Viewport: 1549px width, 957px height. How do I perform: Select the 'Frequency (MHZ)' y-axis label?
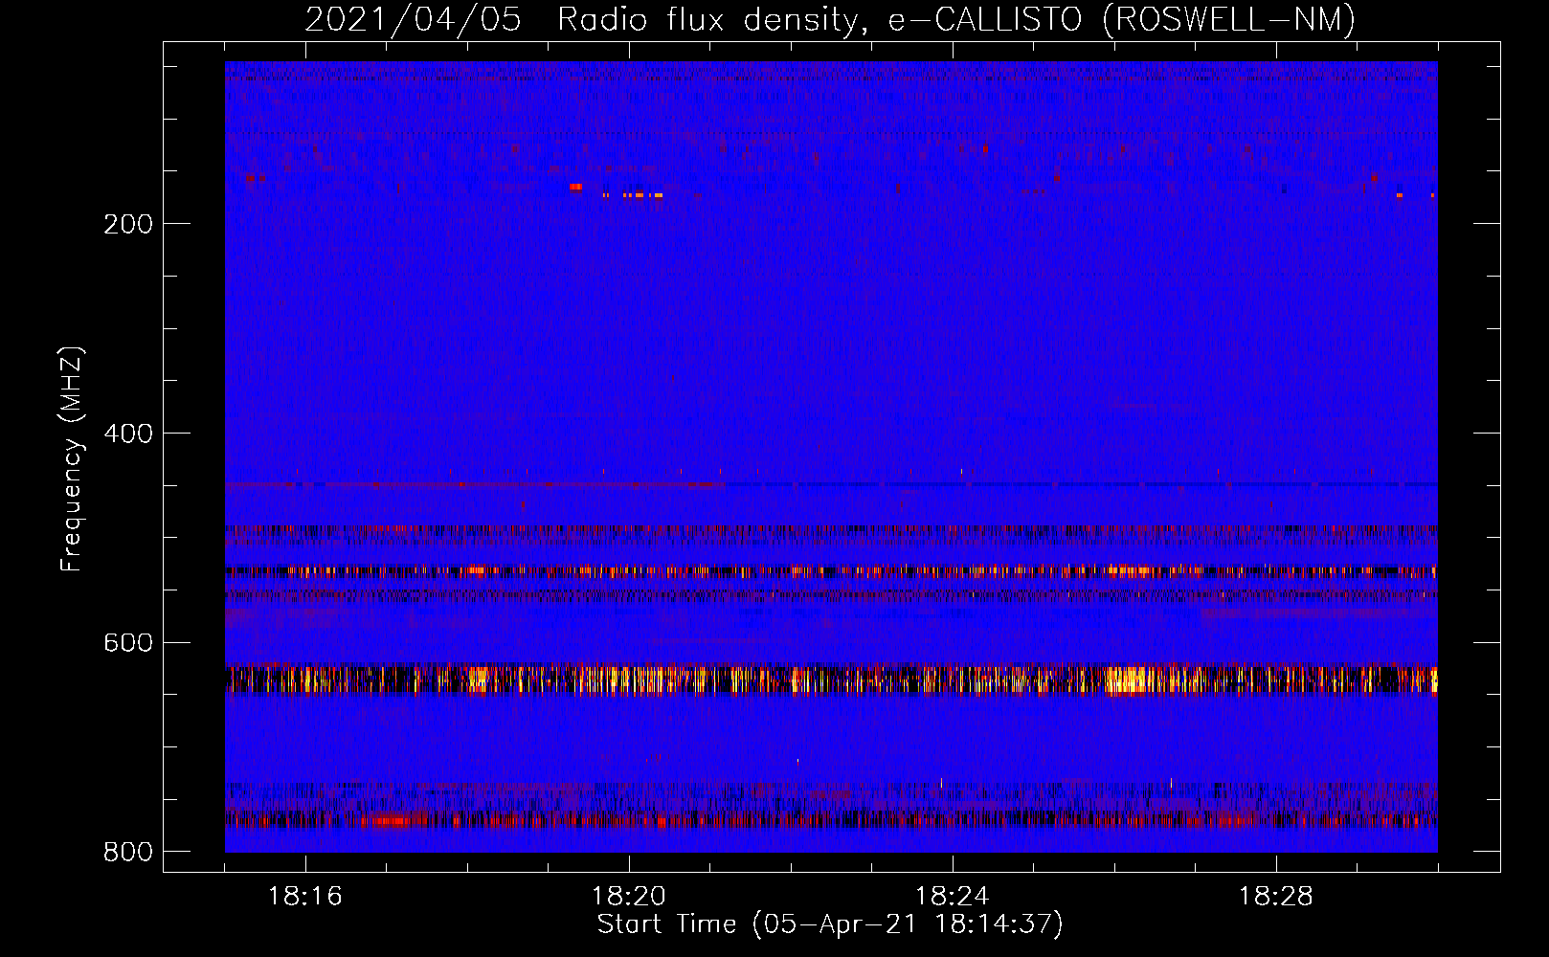pos(72,458)
